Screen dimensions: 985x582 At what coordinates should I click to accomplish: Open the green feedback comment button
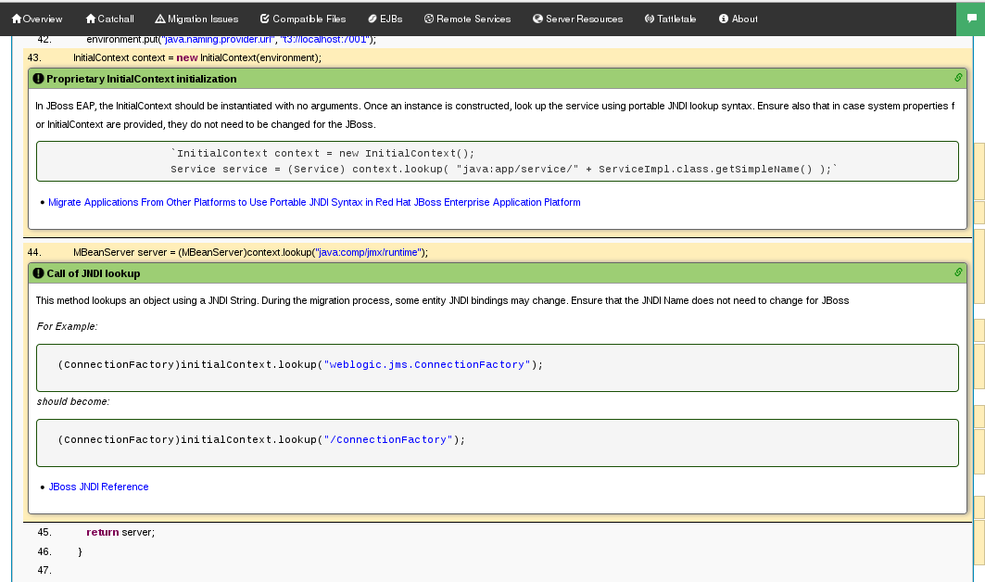tap(969, 18)
